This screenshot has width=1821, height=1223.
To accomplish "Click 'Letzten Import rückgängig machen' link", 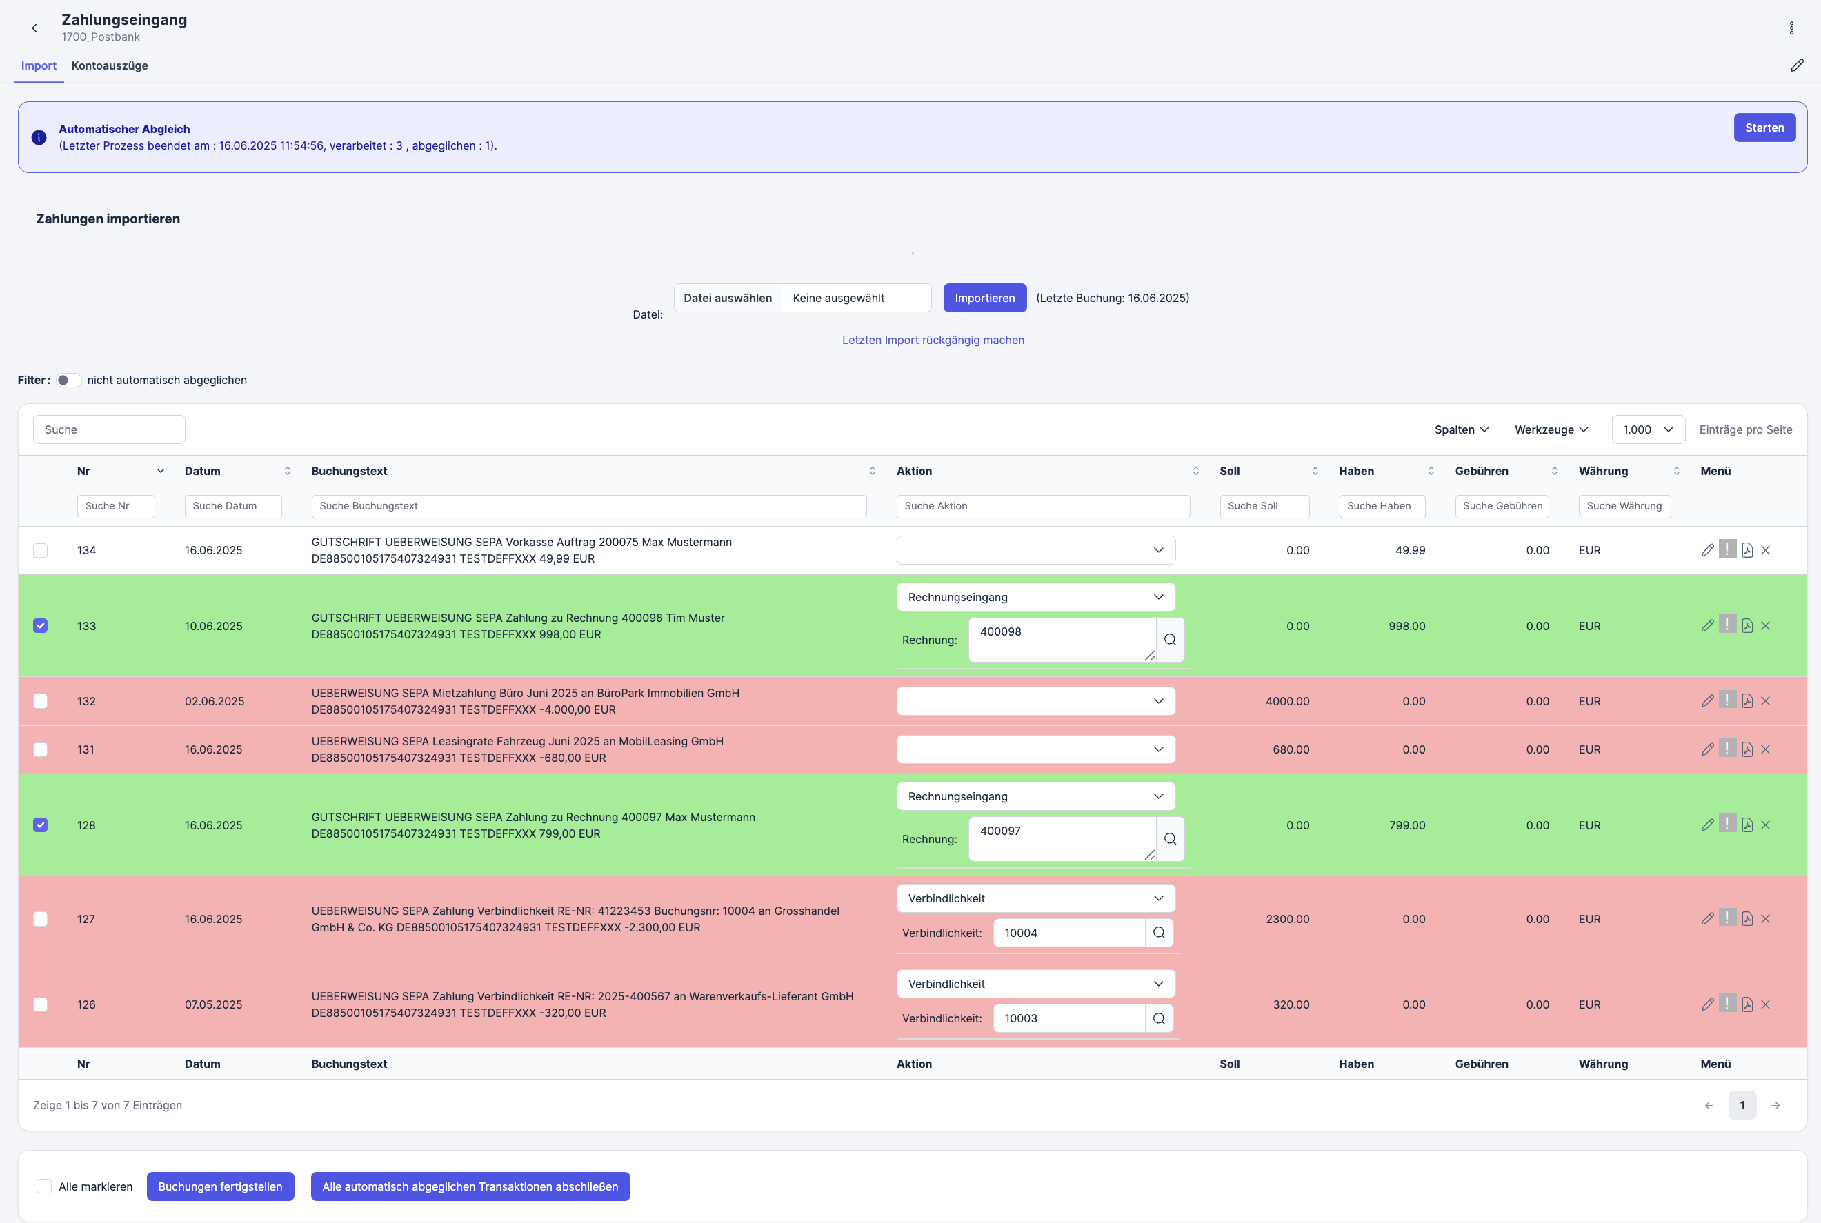I will 933,340.
